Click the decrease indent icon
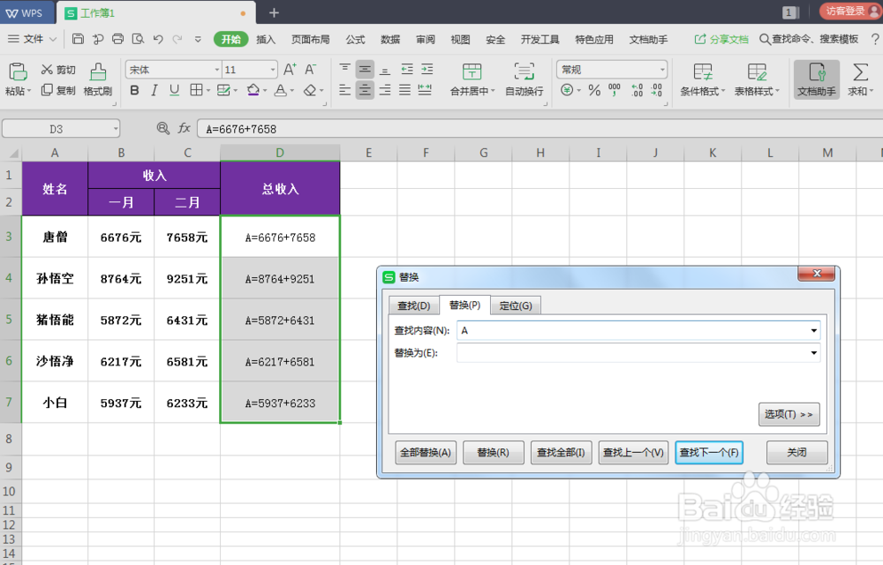Image resolution: width=883 pixels, height=565 pixels. tap(406, 69)
